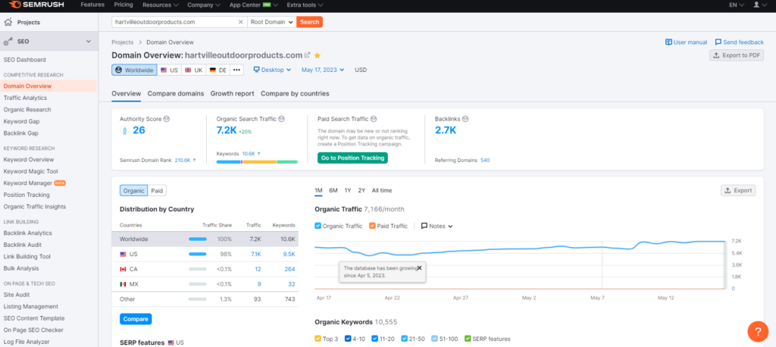Image resolution: width=776 pixels, height=347 pixels.
Task: Expand the Notes dropdown
Action: click(437, 226)
